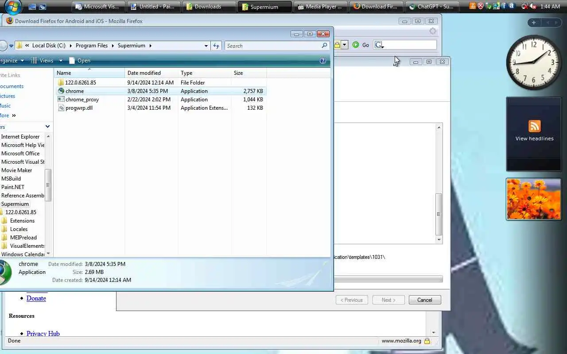
Task: Open the Views button in Explorer toolbar
Action: point(42,61)
